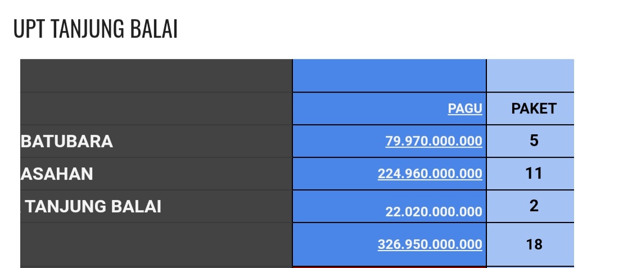Select the paket cell showing 5

530,142
